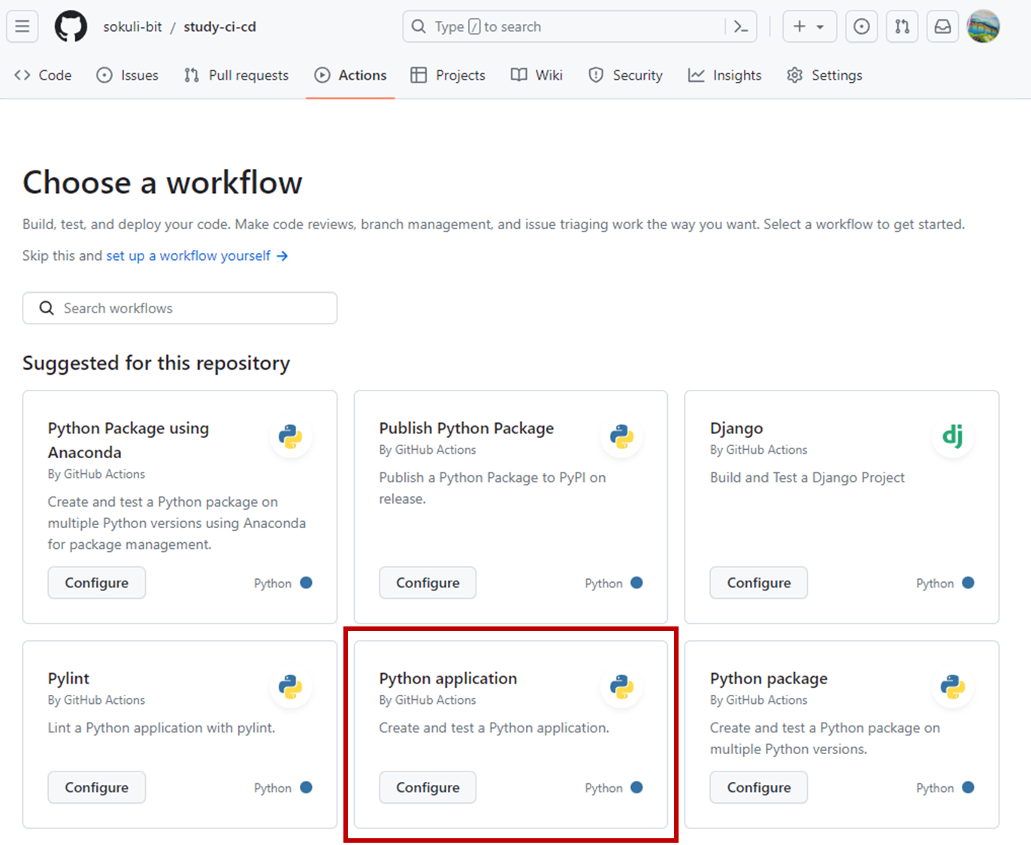
Task: Switch to the Actions tab
Action: 350,75
